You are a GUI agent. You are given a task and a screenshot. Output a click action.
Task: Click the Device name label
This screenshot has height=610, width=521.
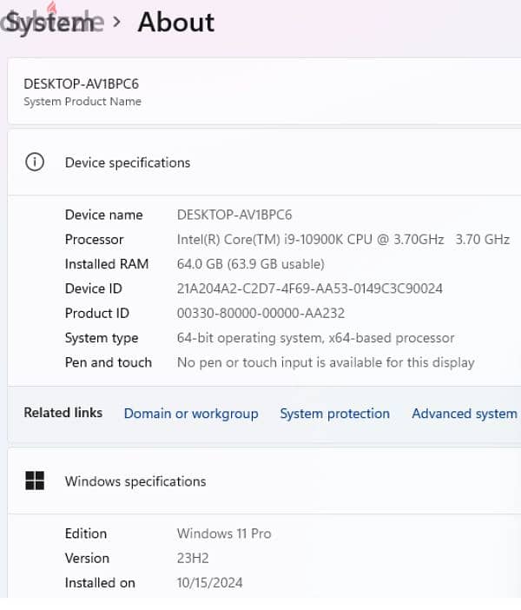point(104,215)
